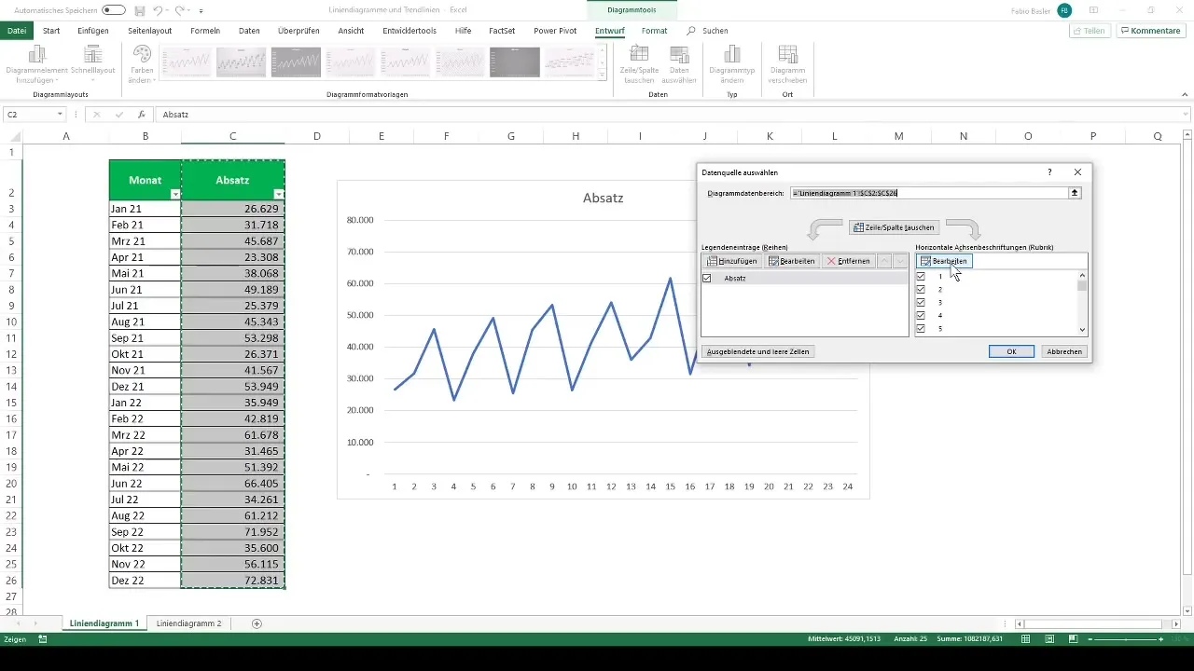The width and height of the screenshot is (1194, 671).
Task: Uncheck axis label 5 checkbox
Action: [x=921, y=328]
